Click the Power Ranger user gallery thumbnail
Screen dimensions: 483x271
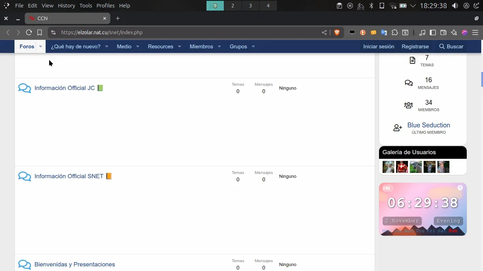click(x=402, y=167)
